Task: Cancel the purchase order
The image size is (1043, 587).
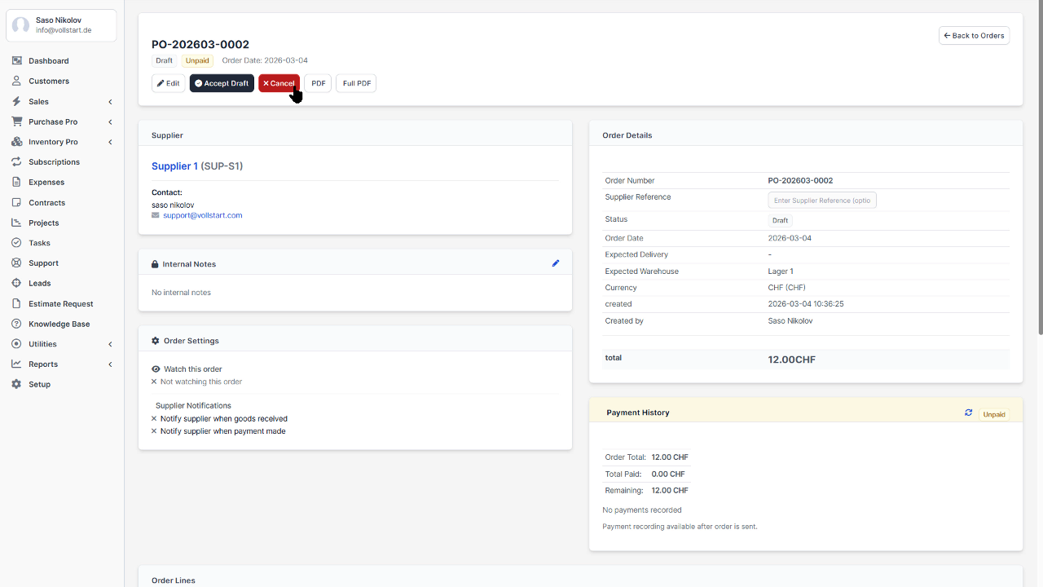Action: [x=279, y=83]
